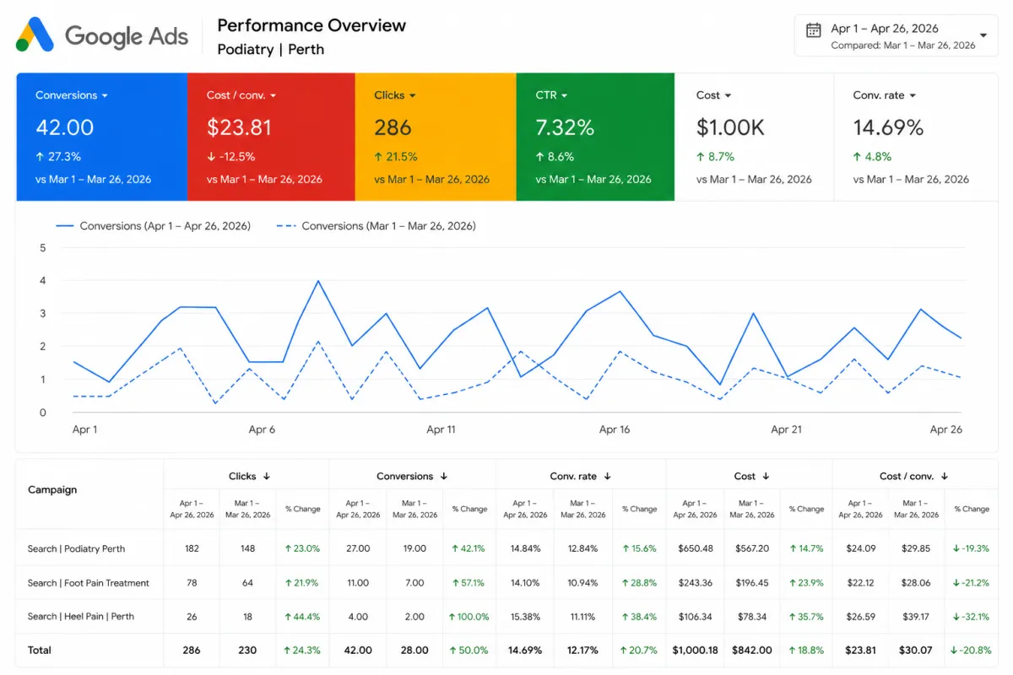Open the Conv. rate scorecard dropdown
This screenshot has width=1013, height=675.
tap(913, 96)
